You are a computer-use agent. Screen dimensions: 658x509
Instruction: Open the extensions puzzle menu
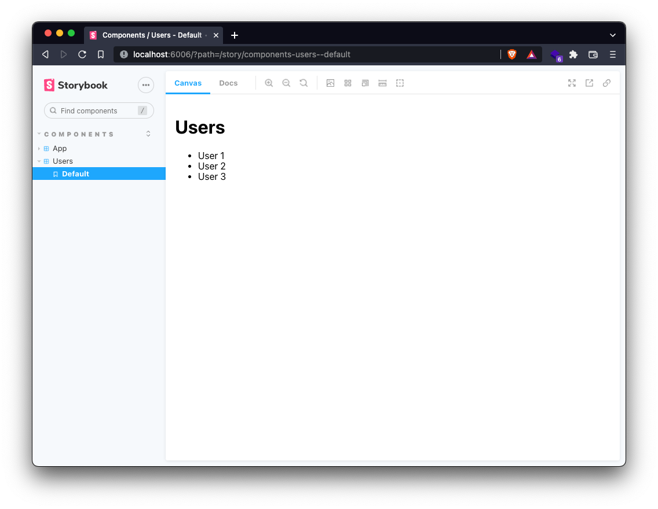(573, 54)
